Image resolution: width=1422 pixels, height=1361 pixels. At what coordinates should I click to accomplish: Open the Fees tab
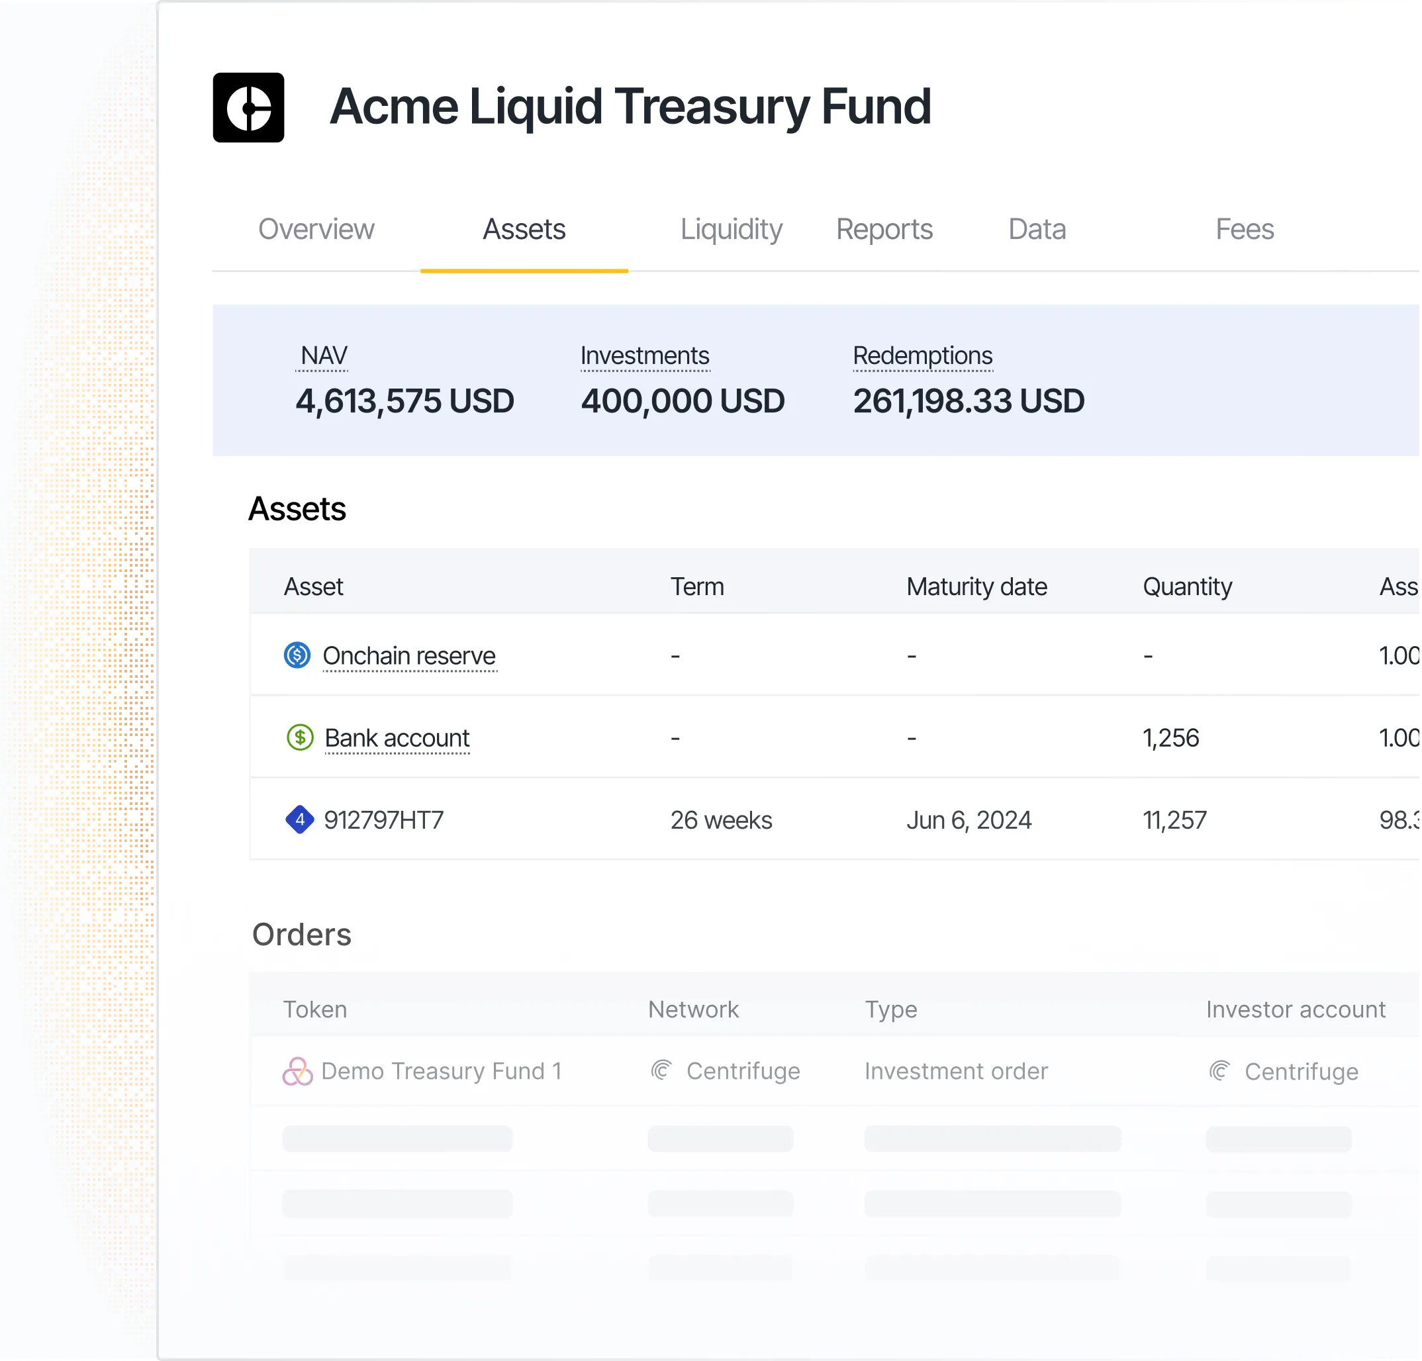[x=1245, y=230]
